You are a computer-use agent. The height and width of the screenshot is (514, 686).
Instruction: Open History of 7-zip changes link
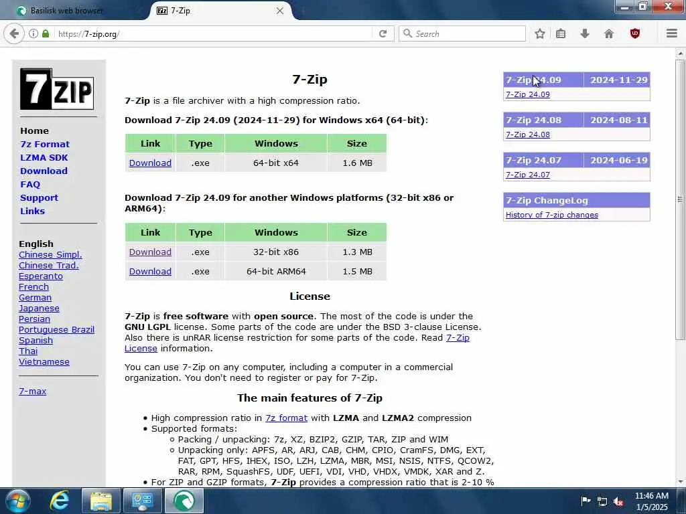552,215
